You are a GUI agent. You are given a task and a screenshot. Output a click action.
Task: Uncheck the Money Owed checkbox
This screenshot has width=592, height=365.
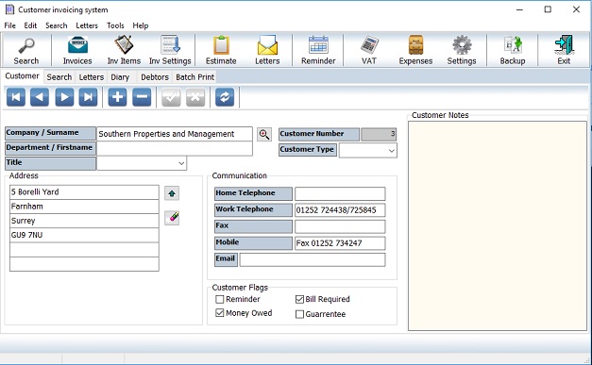pos(220,313)
